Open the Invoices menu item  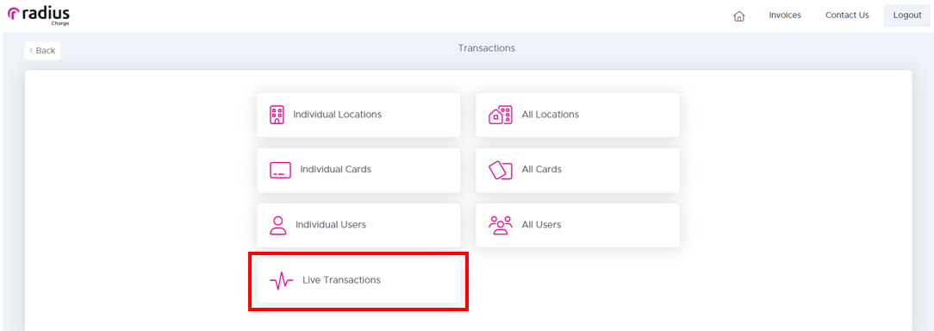[784, 16]
